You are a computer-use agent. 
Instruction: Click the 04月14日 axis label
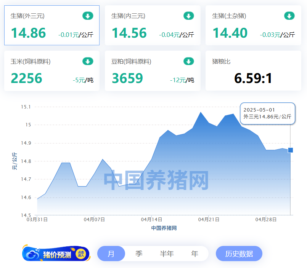click(x=151, y=220)
